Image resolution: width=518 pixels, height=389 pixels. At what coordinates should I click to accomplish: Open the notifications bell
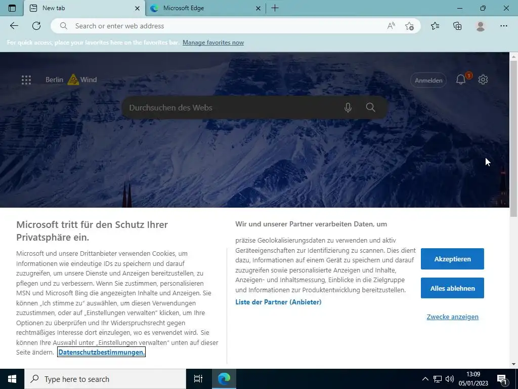click(x=461, y=80)
